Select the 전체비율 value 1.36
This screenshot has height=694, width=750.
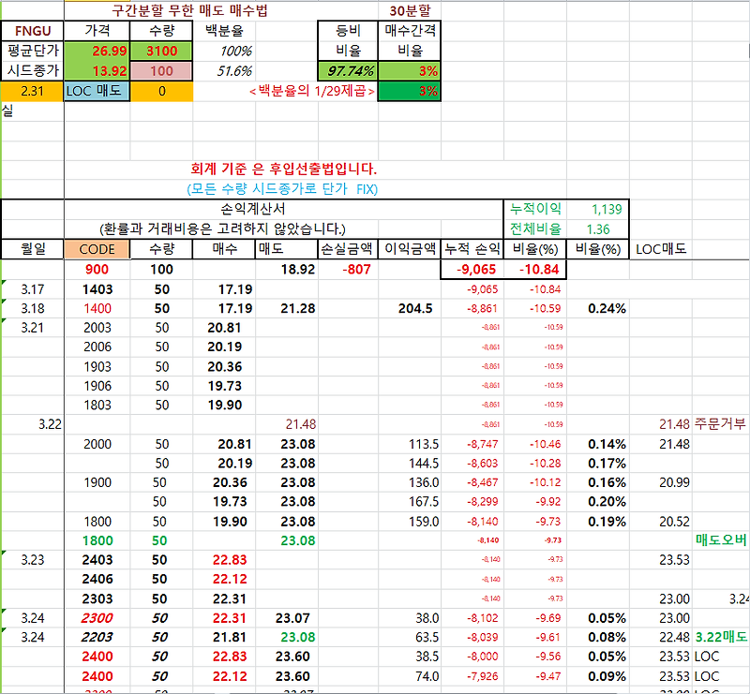[x=598, y=229]
